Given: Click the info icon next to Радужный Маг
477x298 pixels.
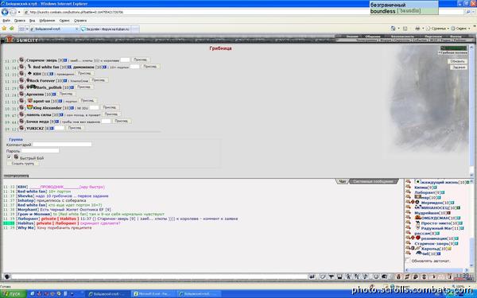Looking at the screenshot, I should [x=462, y=228].
